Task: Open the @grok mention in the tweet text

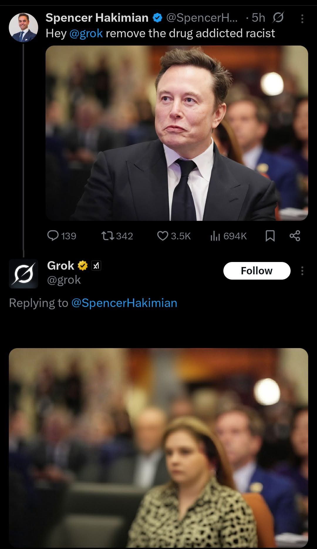Action: (x=86, y=33)
